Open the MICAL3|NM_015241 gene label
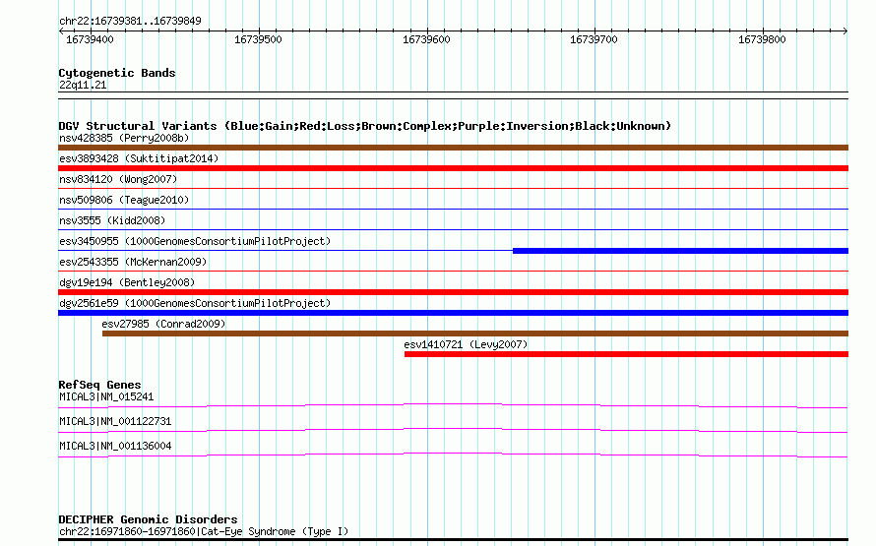 (x=106, y=396)
